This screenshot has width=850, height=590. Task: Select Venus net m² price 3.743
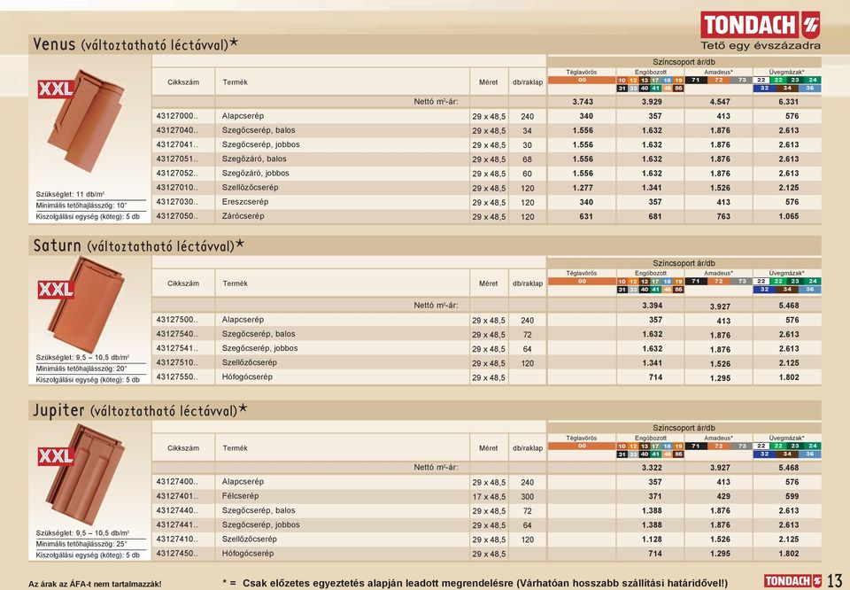pos(583,102)
